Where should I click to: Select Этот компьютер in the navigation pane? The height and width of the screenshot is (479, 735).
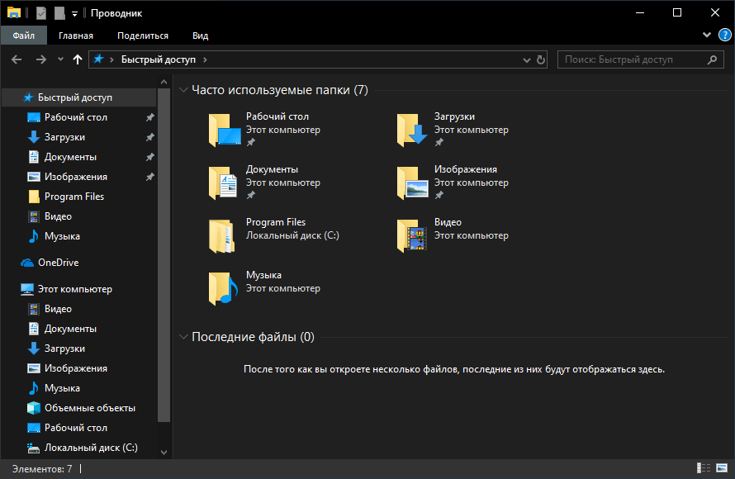pos(75,289)
